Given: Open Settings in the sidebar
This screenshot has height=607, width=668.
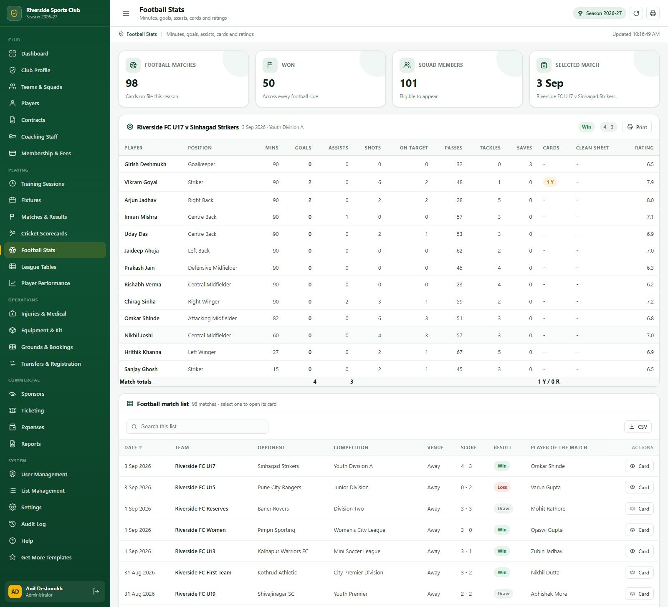Looking at the screenshot, I should (x=55, y=507).
